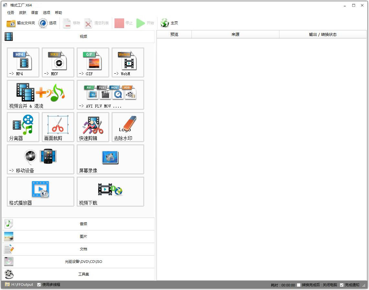This screenshot has width=369, height=290.
Task: Expand the 文档 document section
Action: point(78,249)
